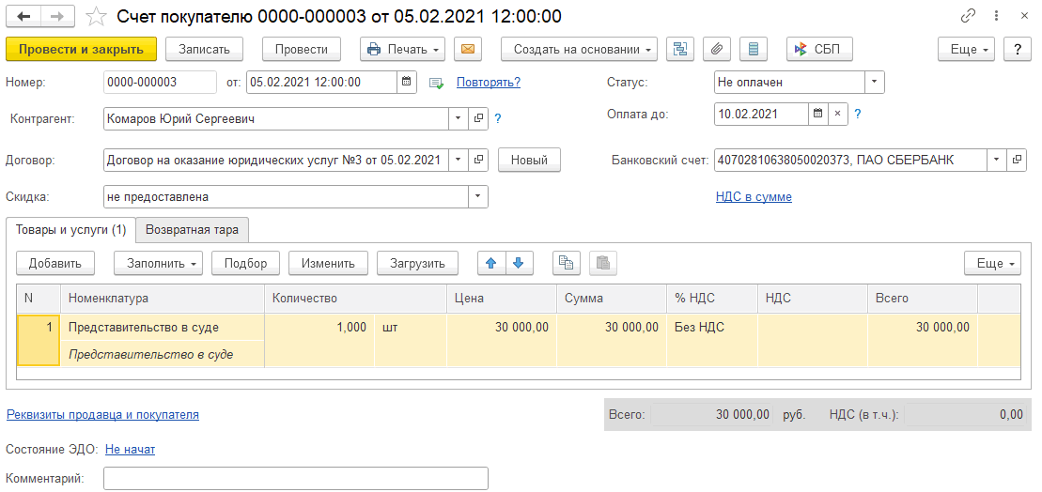Click the НДС в сумме link
This screenshot has height=492, width=1042.
click(x=754, y=197)
